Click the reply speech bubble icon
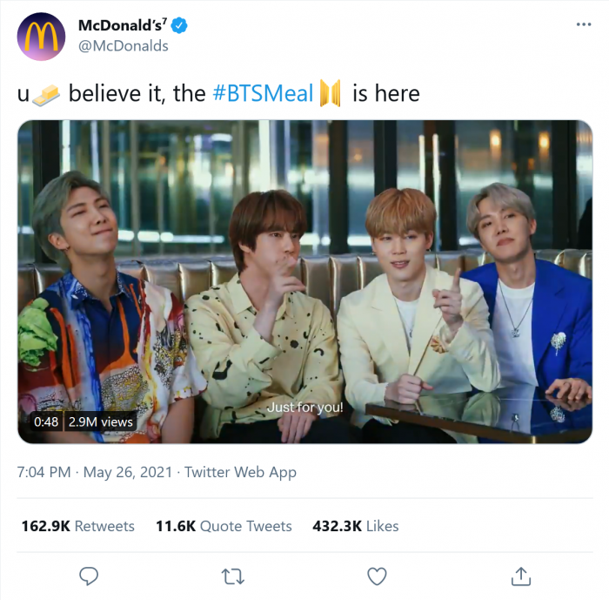Image resolution: width=609 pixels, height=600 pixels. tap(89, 576)
